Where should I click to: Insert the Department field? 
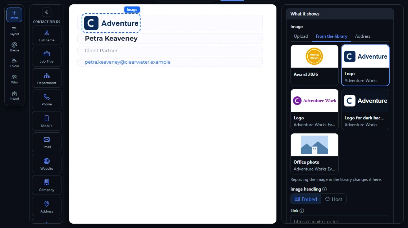[47, 78]
